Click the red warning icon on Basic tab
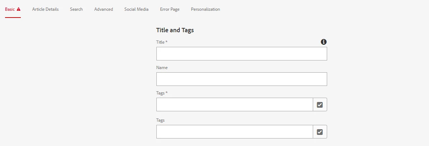This screenshot has width=429, height=146. pyautogui.click(x=19, y=9)
